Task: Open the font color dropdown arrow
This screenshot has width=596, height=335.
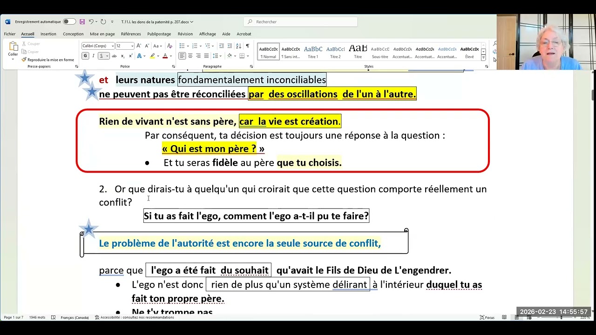Action: [170, 56]
